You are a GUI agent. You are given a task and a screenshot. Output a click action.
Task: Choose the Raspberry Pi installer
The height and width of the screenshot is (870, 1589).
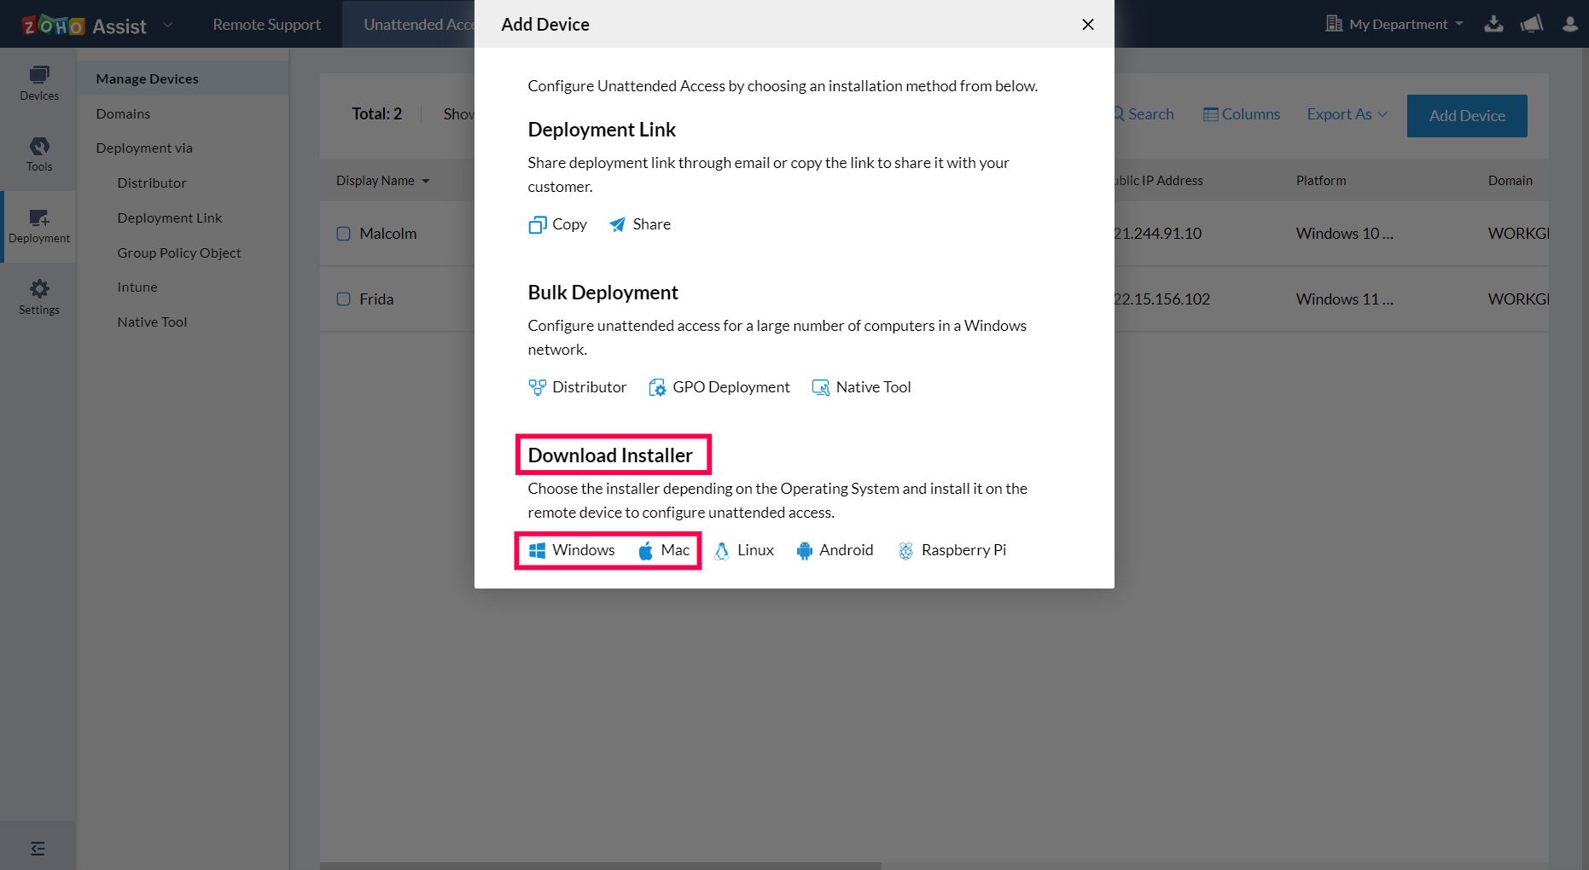(x=951, y=550)
